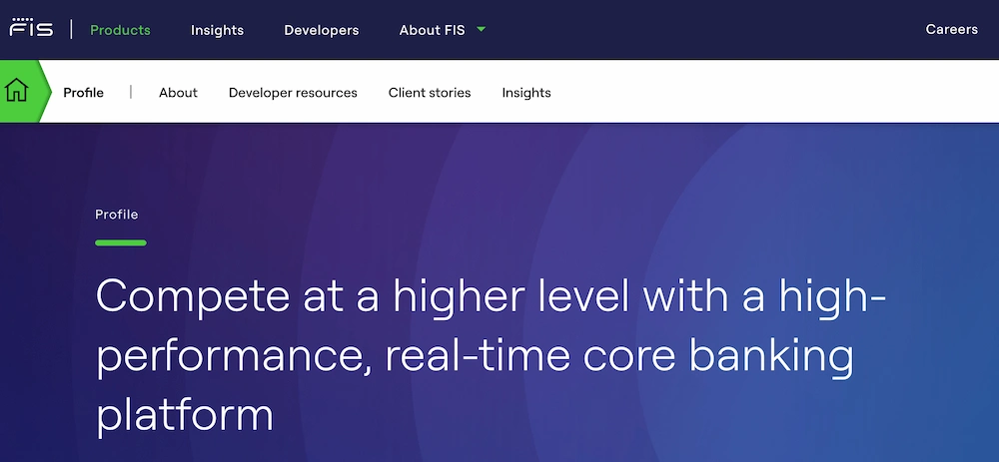This screenshot has height=462, width=999.
Task: Click the words core banking in the headline
Action: (715, 356)
